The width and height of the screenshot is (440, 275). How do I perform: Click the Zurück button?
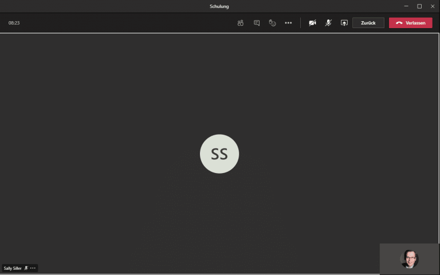click(368, 23)
